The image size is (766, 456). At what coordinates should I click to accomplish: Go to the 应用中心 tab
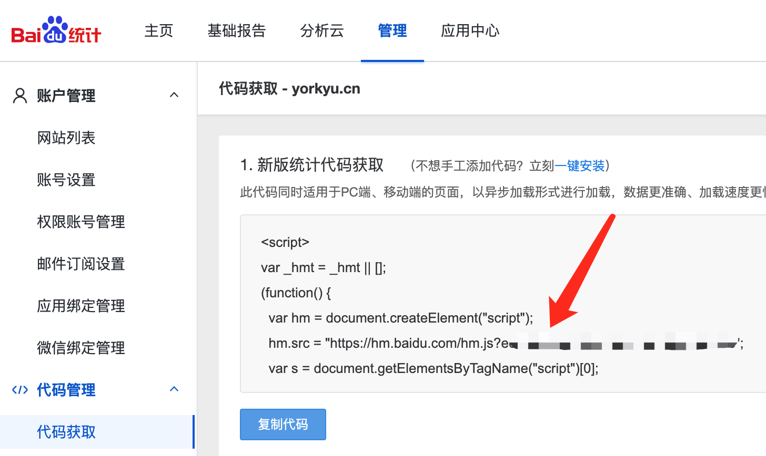click(x=470, y=30)
